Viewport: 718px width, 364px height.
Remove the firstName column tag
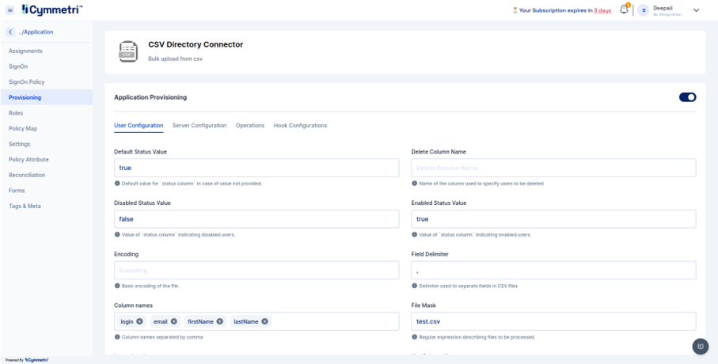click(x=220, y=321)
